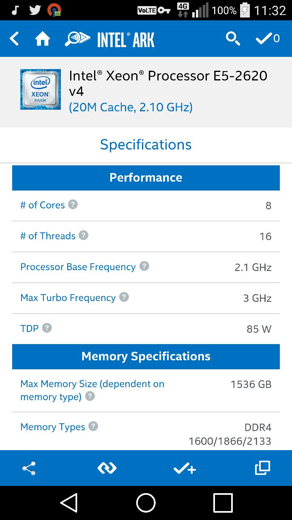Show help for # of Threads
Screen dimensions: 292x520
click(x=84, y=235)
